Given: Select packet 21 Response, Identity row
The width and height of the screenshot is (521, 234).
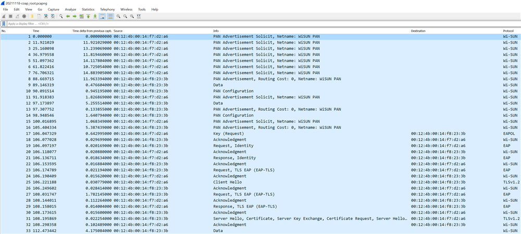Looking at the screenshot, I should (x=260, y=158).
